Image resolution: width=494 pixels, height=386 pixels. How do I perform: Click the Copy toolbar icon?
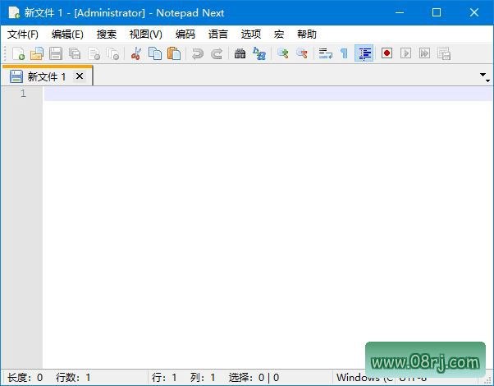tap(155, 53)
